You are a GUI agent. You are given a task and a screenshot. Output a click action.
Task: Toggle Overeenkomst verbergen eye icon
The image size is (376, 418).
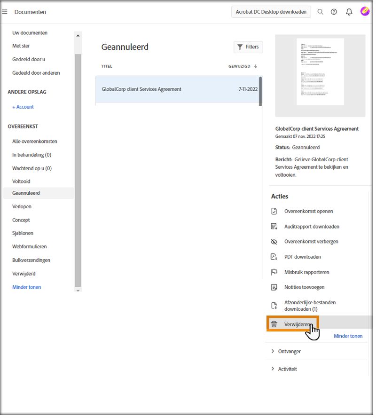(x=274, y=242)
